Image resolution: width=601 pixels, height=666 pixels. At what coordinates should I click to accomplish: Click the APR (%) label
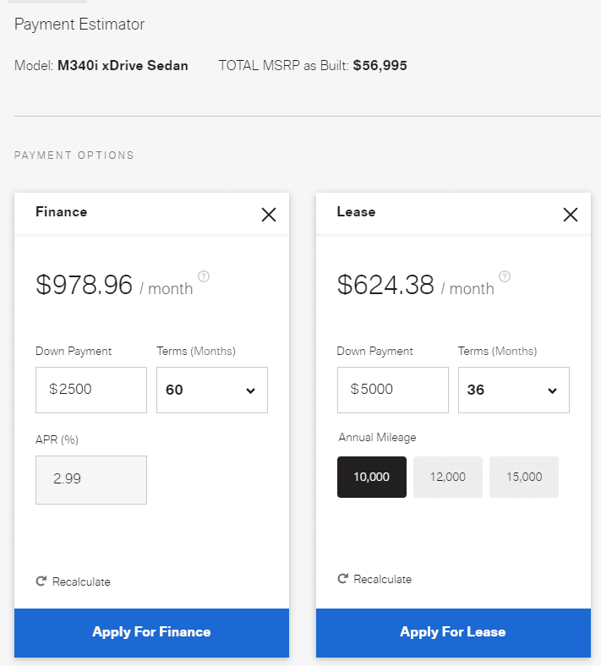tap(57, 439)
